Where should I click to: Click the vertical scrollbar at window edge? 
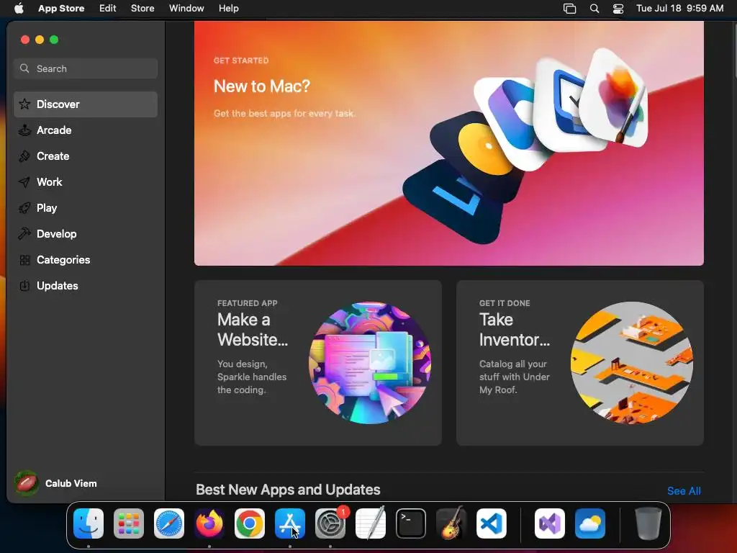(734, 52)
